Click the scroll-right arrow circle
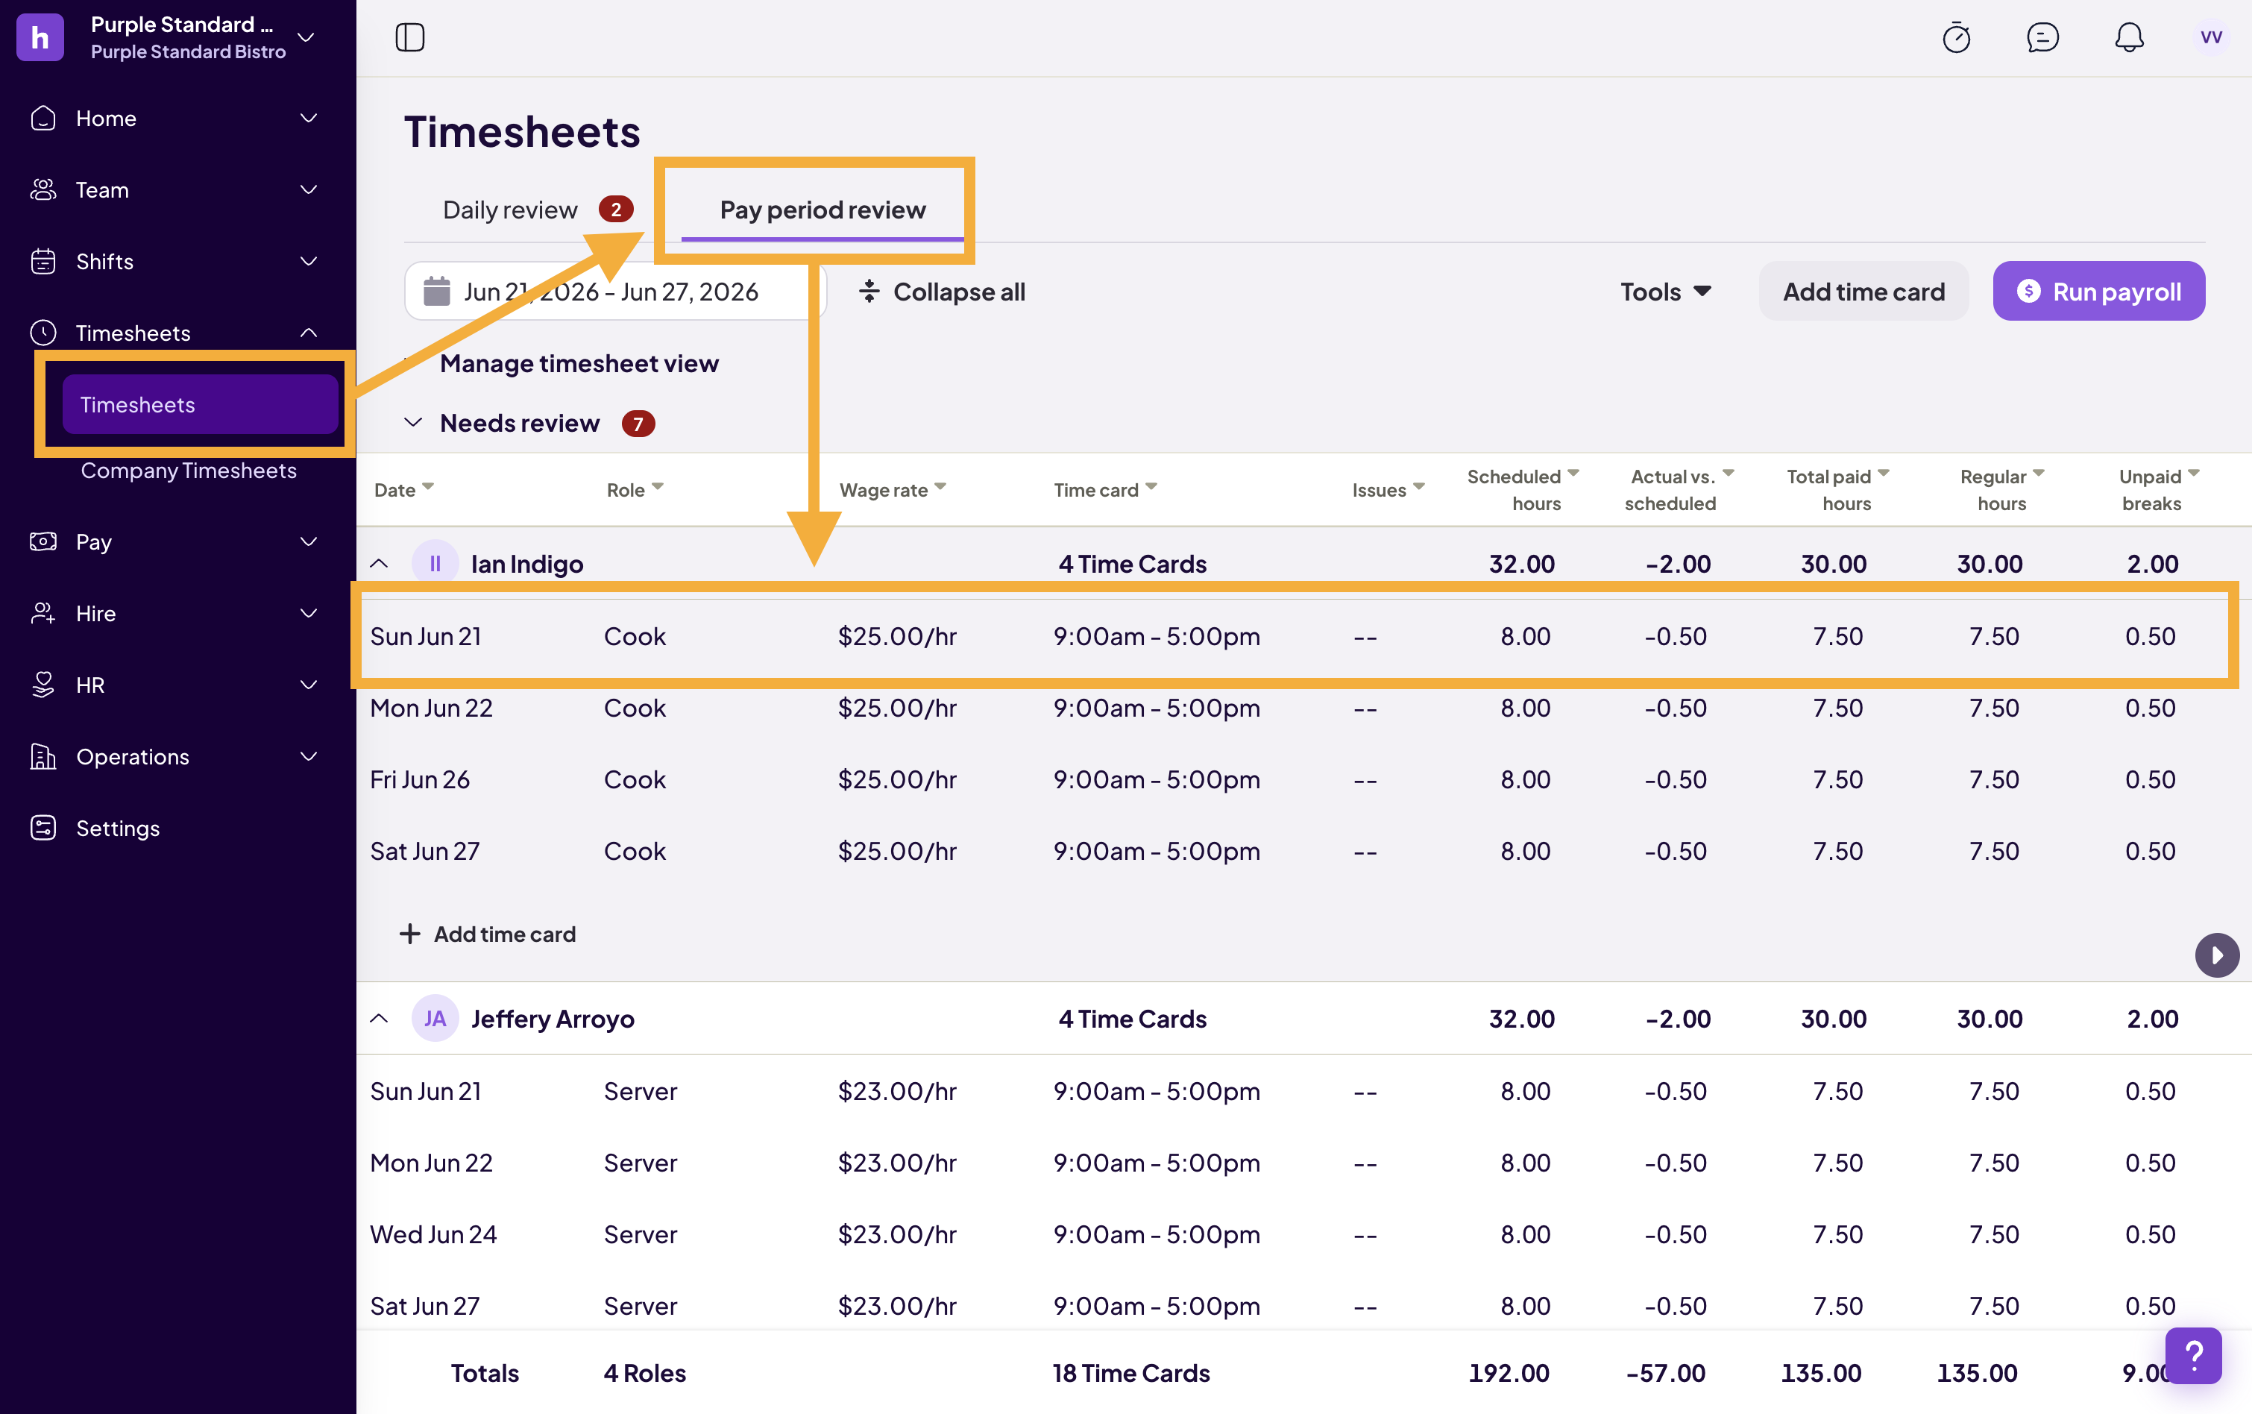2252x1414 pixels. pyautogui.click(x=2216, y=955)
